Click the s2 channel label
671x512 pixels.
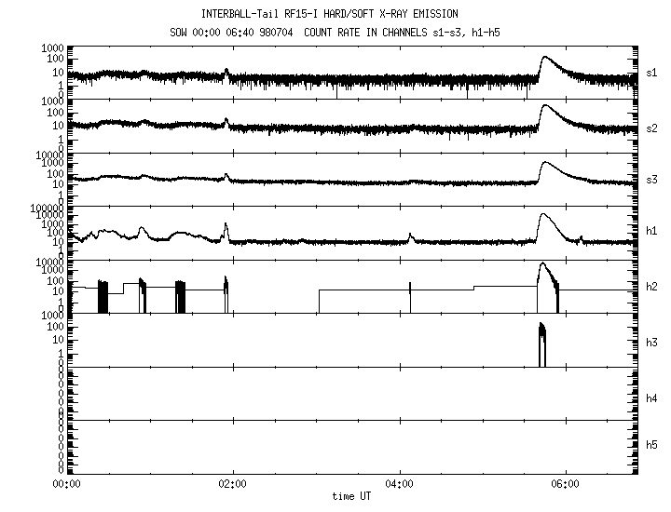coord(650,125)
